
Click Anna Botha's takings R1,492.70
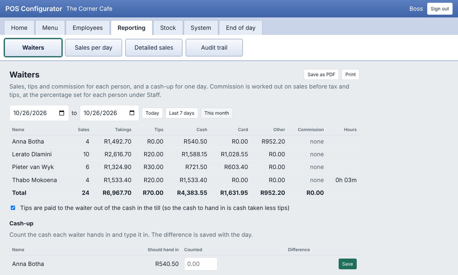pyautogui.click(x=118, y=141)
